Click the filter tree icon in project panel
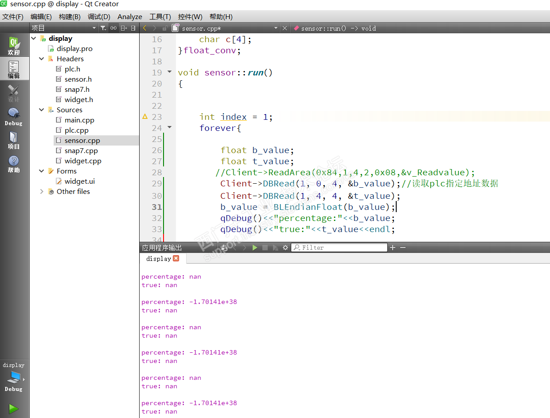The image size is (550, 418). coord(103,28)
